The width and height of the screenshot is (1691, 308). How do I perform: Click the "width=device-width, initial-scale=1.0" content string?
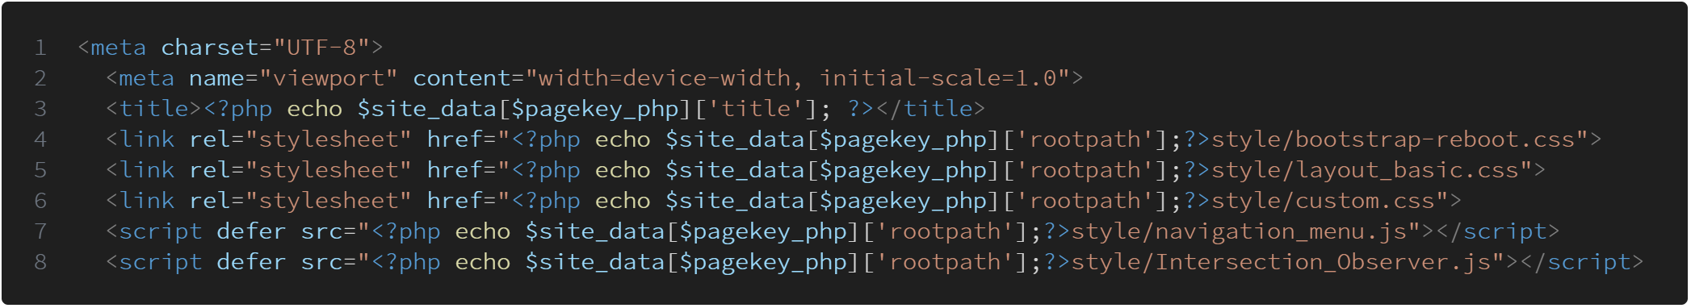click(x=798, y=78)
